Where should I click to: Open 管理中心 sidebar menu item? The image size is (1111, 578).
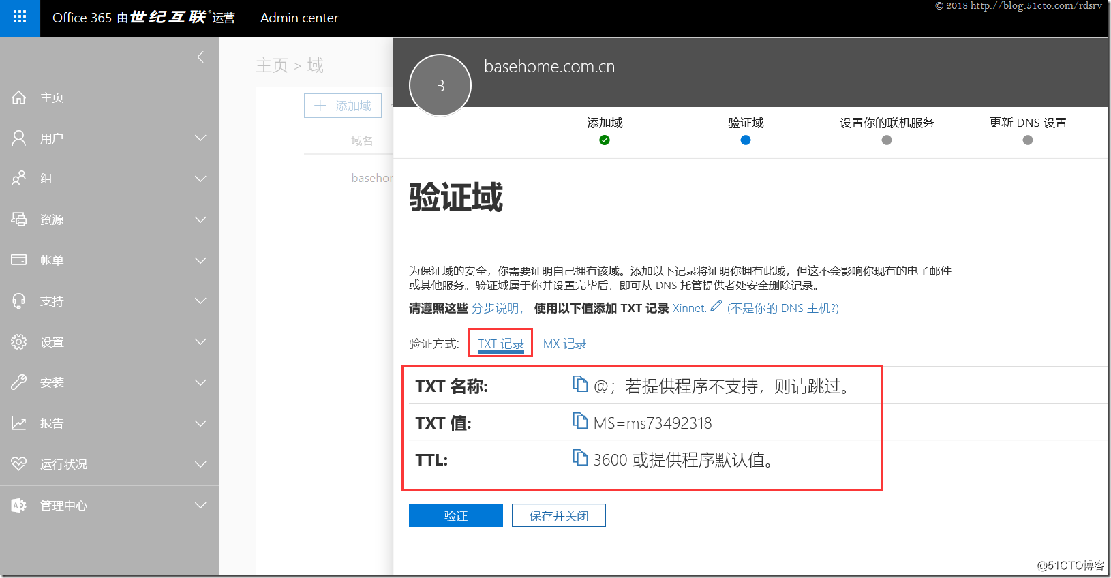(110, 505)
